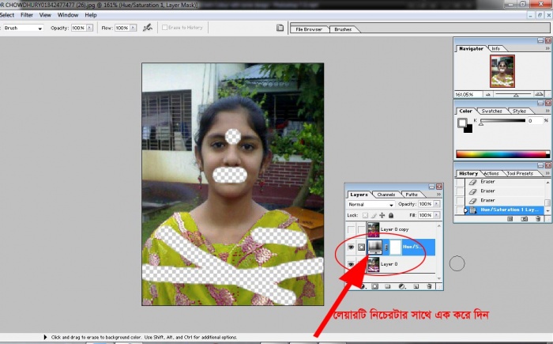Viewport: 553px width, 344px height.
Task: Open the Filter menu
Action: (x=27, y=15)
